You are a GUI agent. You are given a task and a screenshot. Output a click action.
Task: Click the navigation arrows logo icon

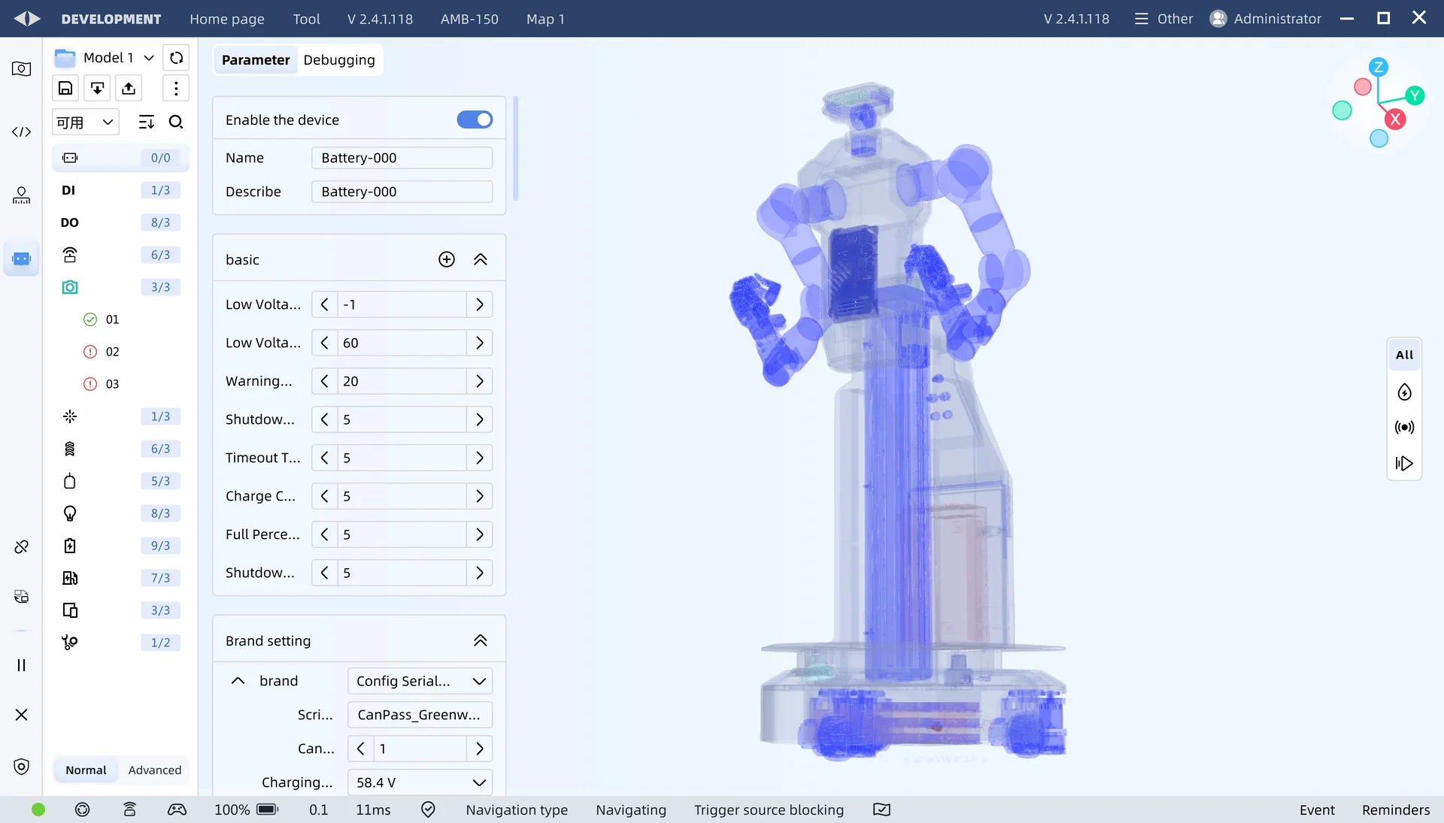tap(27, 19)
